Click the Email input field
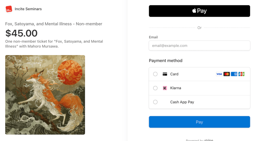This screenshot has height=141, width=257. pyautogui.click(x=199, y=46)
